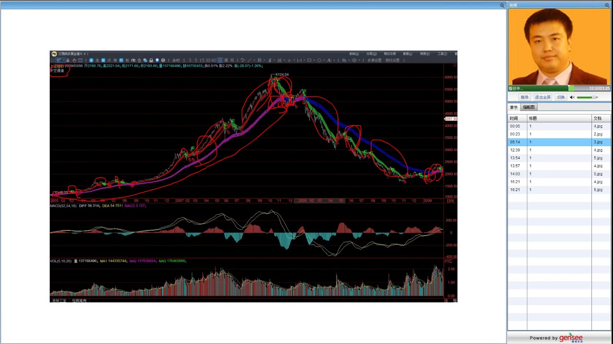Viewport: 613px width, 344px height.
Task: Open the 吉祥三宝 indicator tab
Action: [x=59, y=301]
